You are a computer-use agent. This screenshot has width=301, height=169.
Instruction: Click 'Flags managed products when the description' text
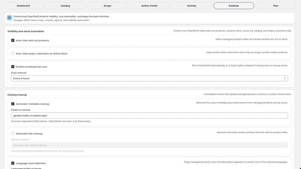tap(236, 162)
